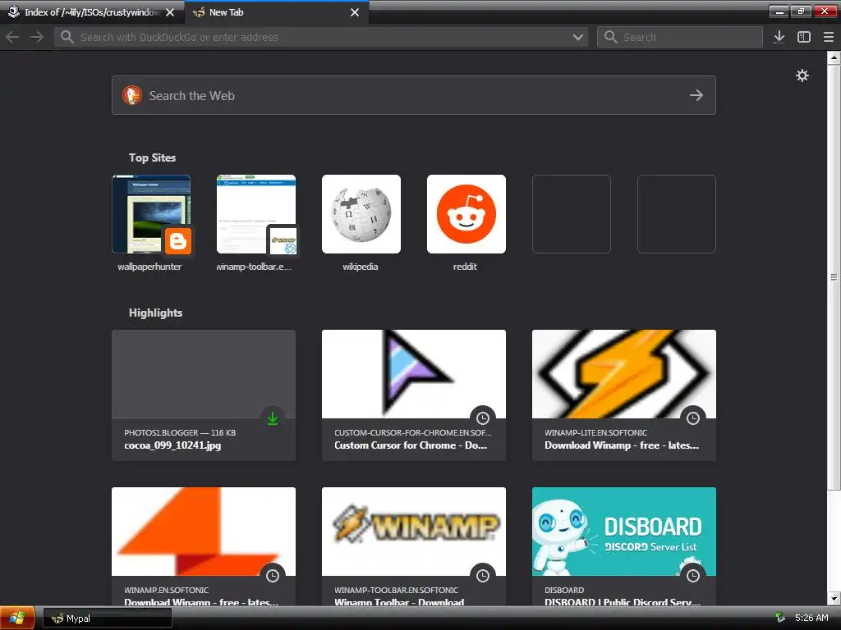Image resolution: width=841 pixels, height=630 pixels.
Task: Click the Highlights section heading
Action: click(x=155, y=313)
